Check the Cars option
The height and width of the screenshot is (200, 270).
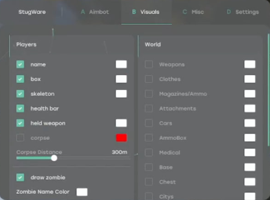pos(149,123)
